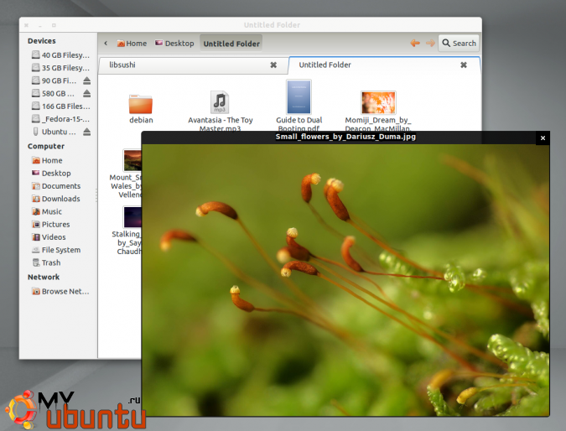Viewport: 566px width, 431px height.
Task: Click the Home breadcrumb in path bar
Action: 132,44
